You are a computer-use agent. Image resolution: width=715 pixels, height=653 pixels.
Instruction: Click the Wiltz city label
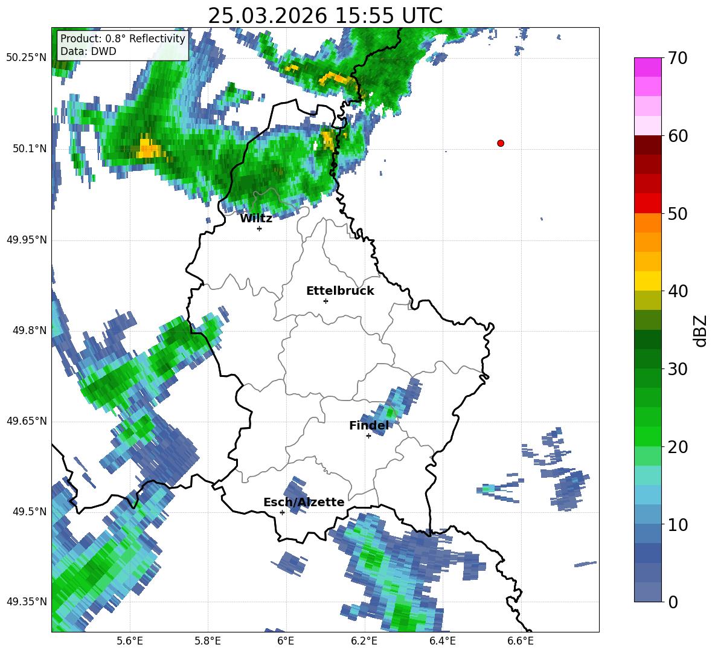pos(256,219)
